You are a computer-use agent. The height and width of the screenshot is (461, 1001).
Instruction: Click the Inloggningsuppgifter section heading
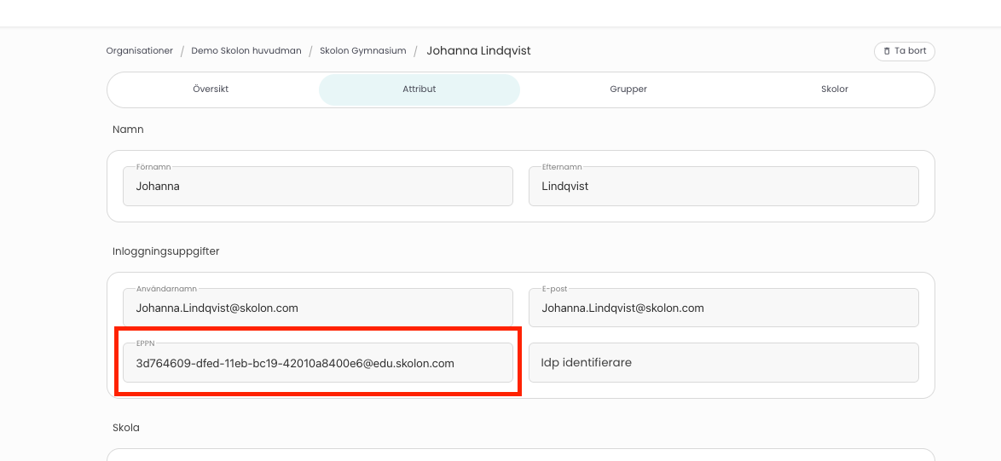click(166, 252)
